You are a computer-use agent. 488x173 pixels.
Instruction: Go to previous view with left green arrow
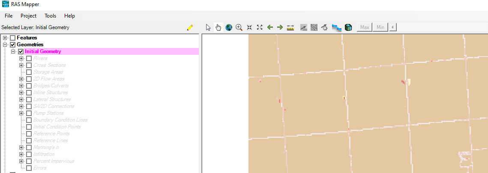pyautogui.click(x=270, y=27)
